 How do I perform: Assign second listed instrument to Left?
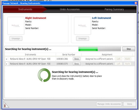pyautogui.click(x=119, y=64)
